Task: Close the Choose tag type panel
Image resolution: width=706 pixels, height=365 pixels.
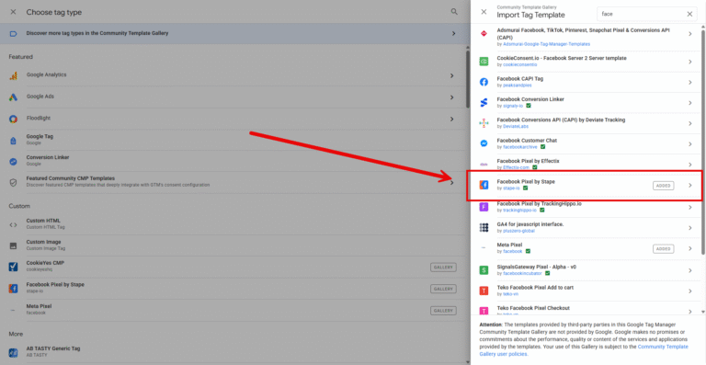Action: (13, 12)
